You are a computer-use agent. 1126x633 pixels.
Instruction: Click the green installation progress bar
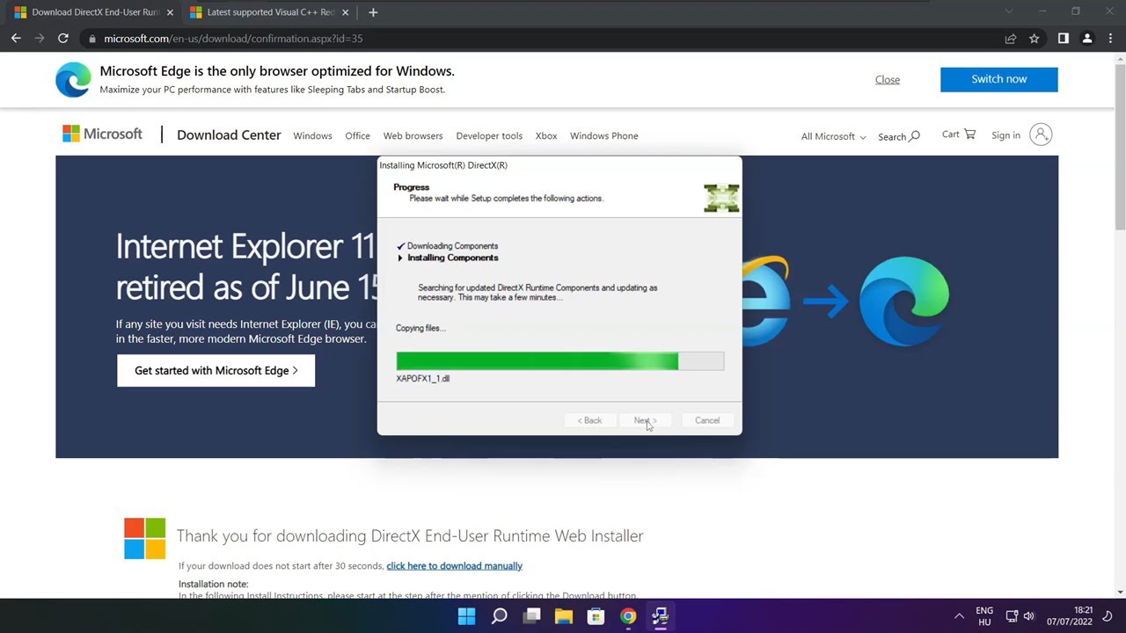coord(560,360)
